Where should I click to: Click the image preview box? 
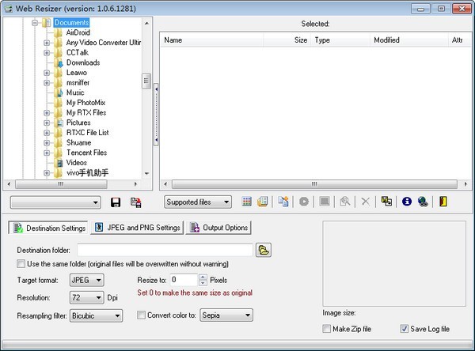(x=394, y=263)
